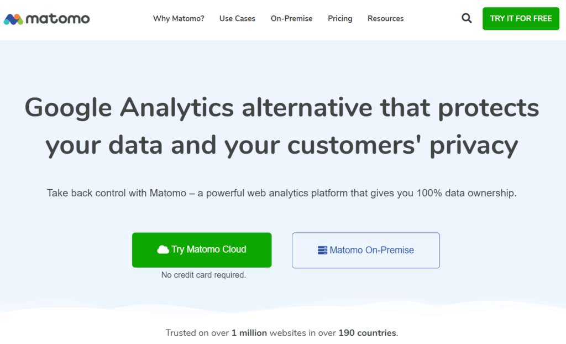Click the Matomo colorful logo mark
The width and height of the screenshot is (566, 344).
tap(13, 19)
